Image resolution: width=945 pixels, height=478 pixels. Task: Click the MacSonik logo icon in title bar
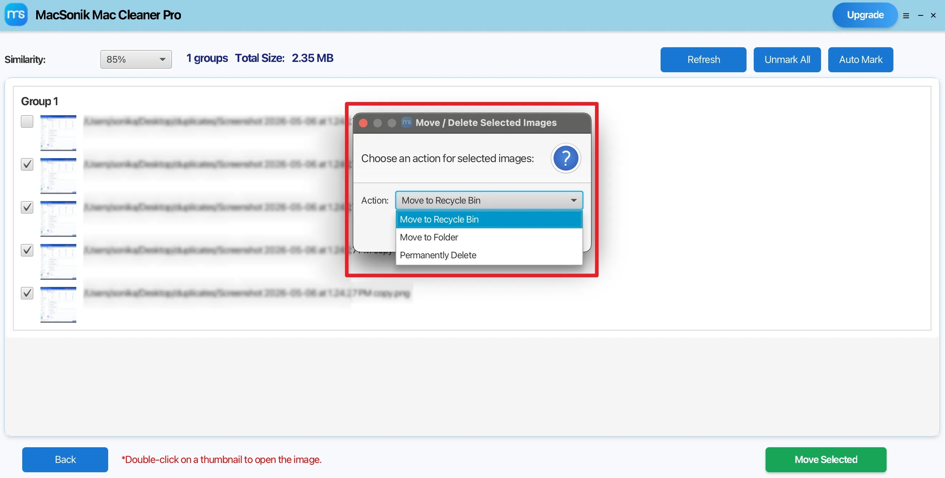[x=16, y=15]
